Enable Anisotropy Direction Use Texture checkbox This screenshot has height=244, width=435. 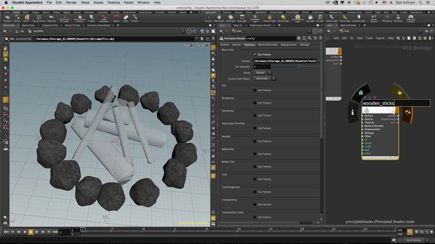[x=255, y=128]
